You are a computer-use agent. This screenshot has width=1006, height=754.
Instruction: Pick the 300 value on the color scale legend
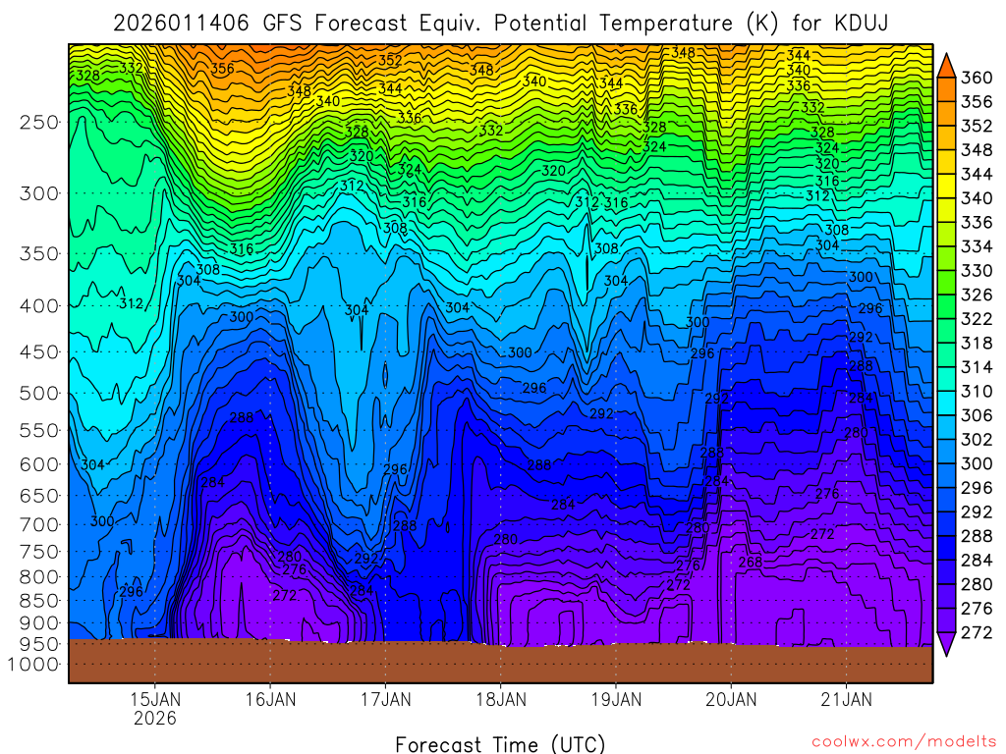[x=977, y=463]
